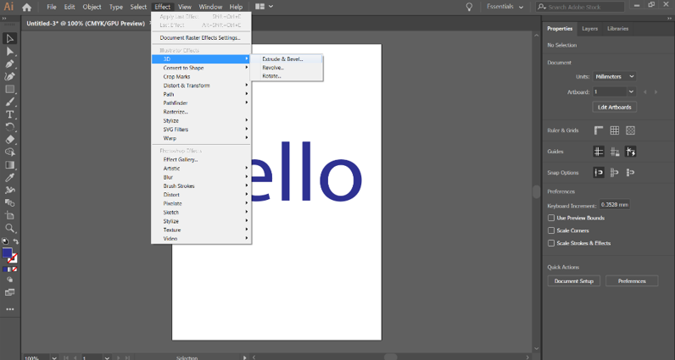Switch to the Libraries tab
Screen dimensions: 675x360
point(617,29)
